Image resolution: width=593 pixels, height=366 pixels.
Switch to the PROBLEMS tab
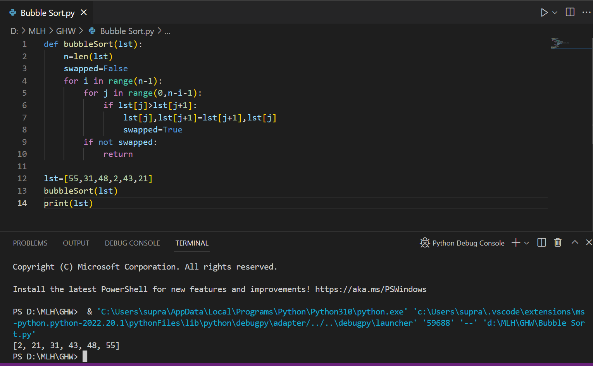30,243
